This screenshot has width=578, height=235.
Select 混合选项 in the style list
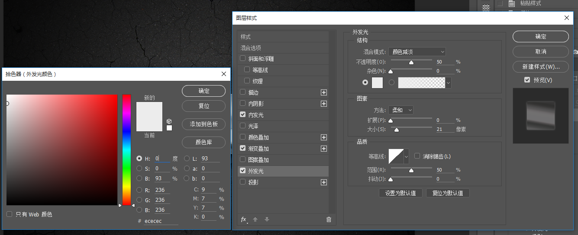pos(283,48)
